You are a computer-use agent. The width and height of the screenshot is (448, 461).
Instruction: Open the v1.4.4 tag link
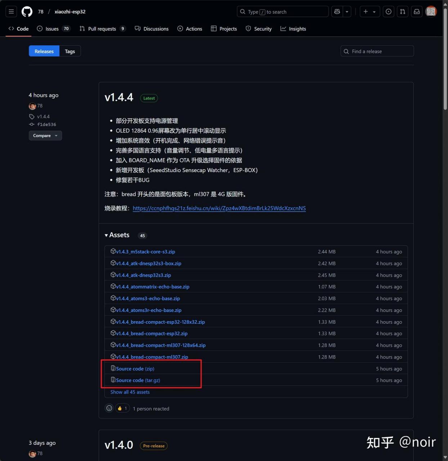click(x=43, y=117)
